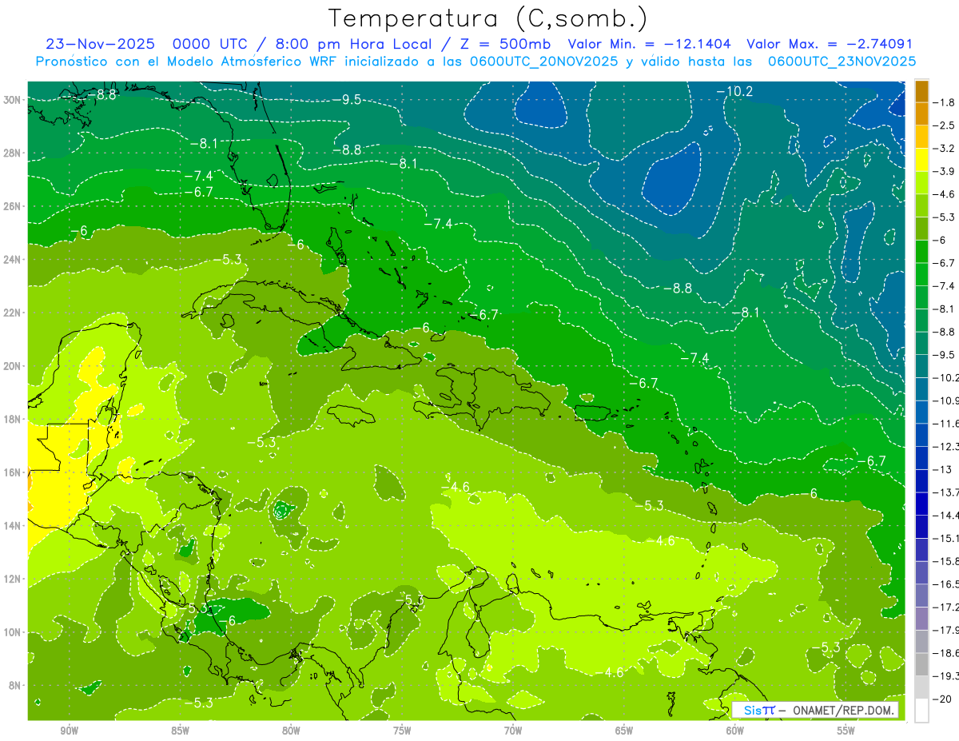
Task: Click the "-20" value on color bar
Action: tap(941, 699)
